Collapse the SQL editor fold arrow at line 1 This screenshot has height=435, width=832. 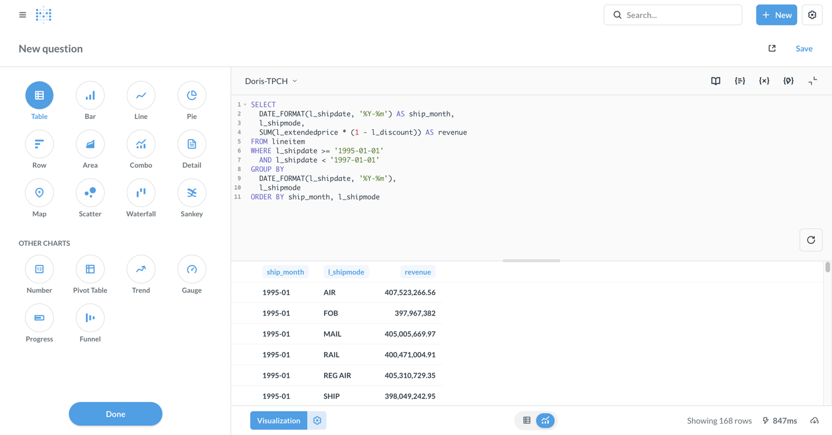tap(245, 105)
